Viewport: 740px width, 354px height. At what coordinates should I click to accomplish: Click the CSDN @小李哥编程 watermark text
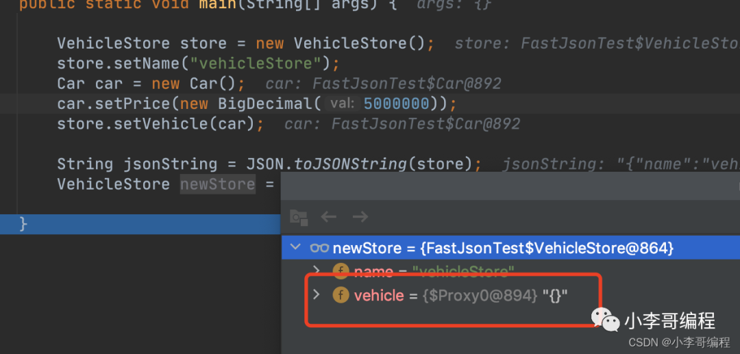pos(679,342)
